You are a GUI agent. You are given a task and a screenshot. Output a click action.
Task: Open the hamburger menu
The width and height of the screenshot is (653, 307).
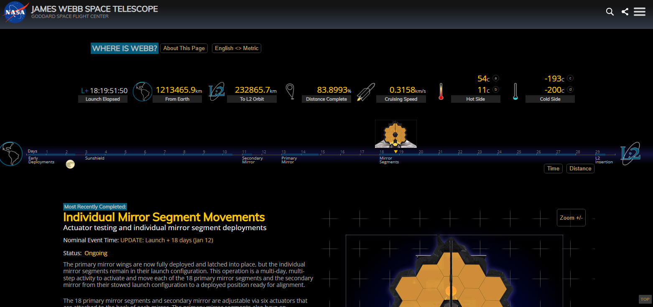click(x=639, y=12)
